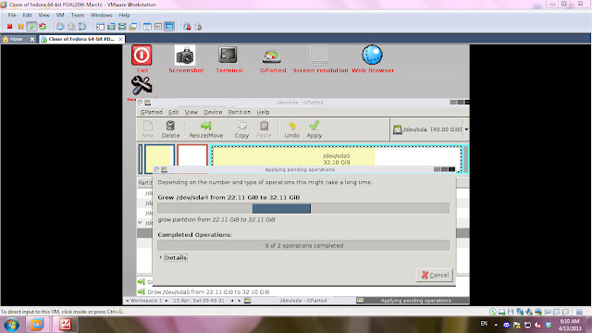This screenshot has height=333, width=592.
Task: Open the Partition menu in GParted
Action: point(239,112)
